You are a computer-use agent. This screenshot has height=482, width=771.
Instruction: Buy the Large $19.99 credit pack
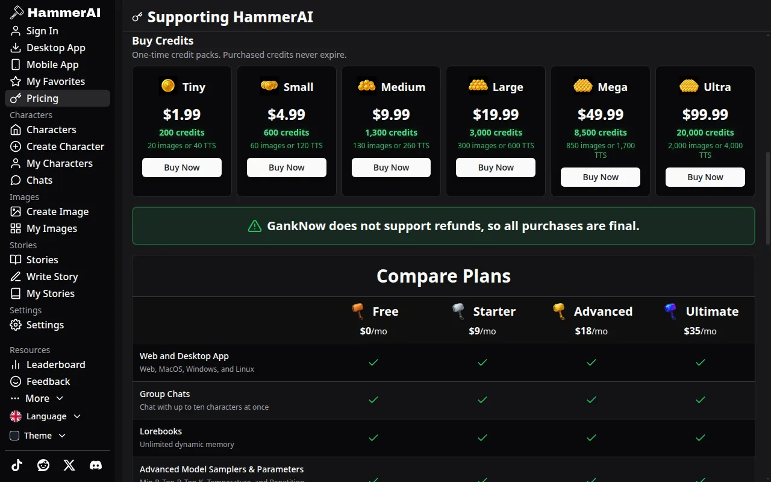(496, 167)
